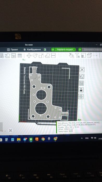Click the Нарізати моделі button
The image size is (102, 182).
[65, 50]
